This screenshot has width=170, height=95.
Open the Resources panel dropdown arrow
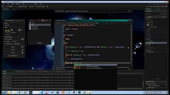pyautogui.click(x=166, y=11)
